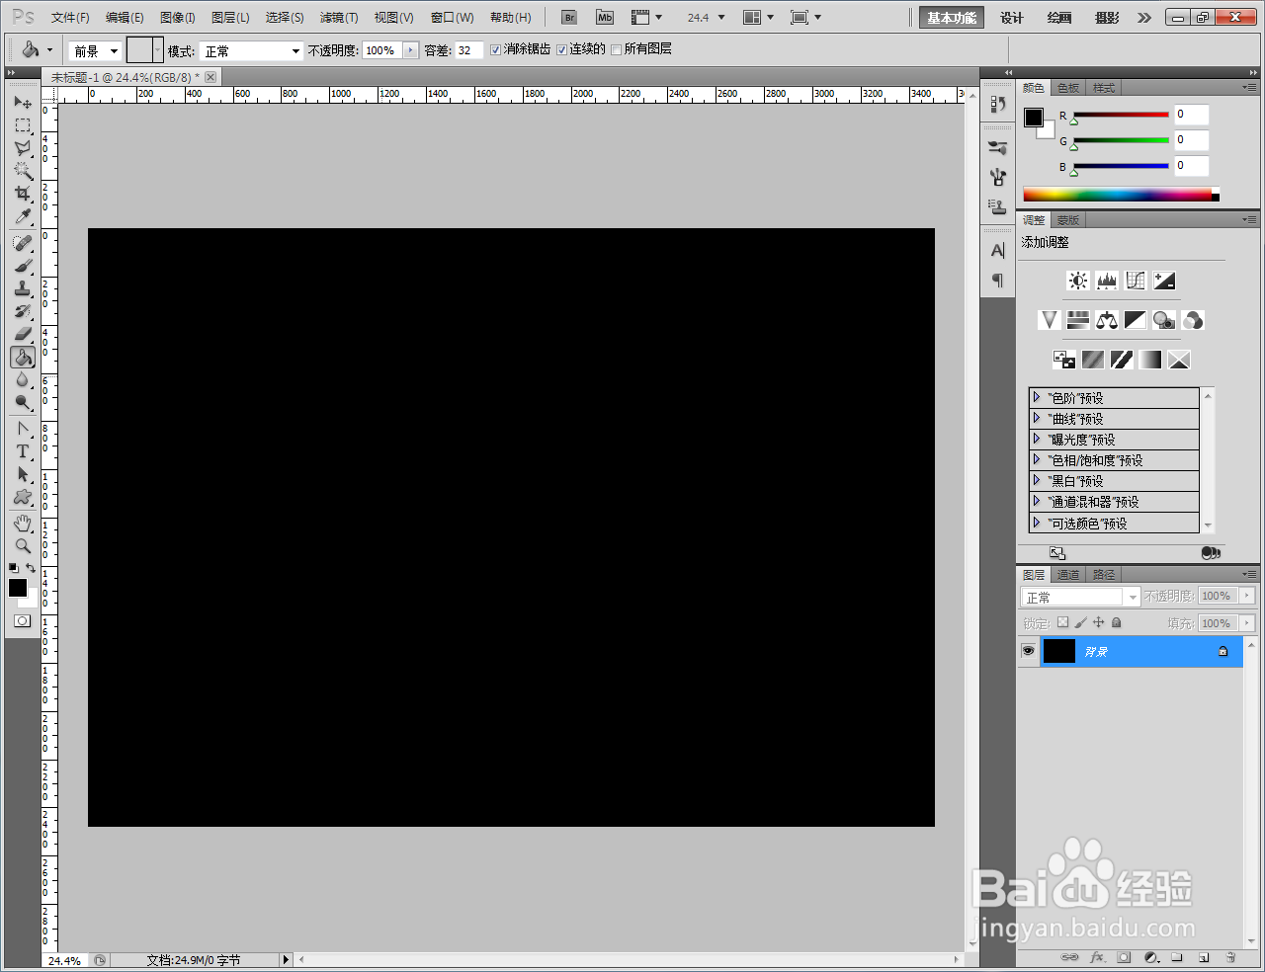Viewport: 1265px width, 972px height.
Task: Swap foreground and background colors
Action: coord(31,568)
